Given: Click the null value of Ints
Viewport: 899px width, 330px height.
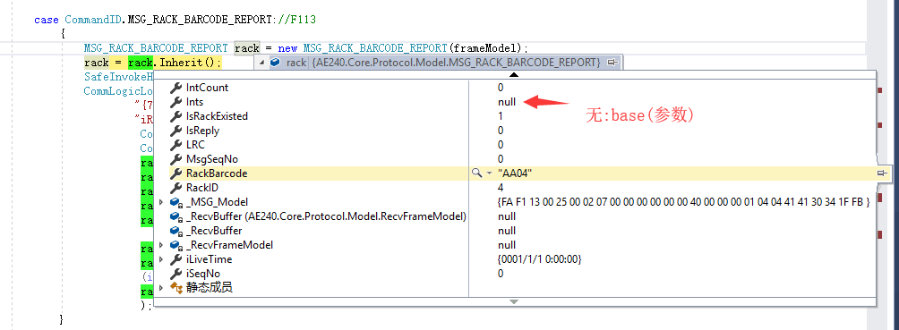Looking at the screenshot, I should point(507,101).
